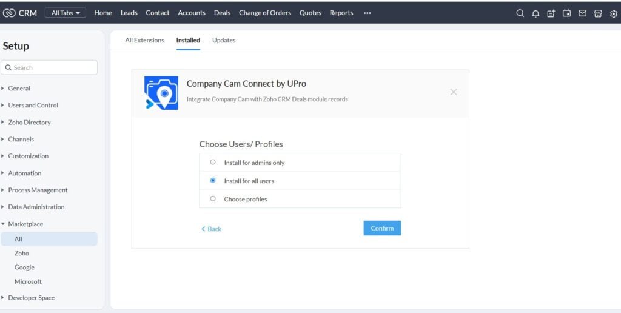Click the Back link
Viewport: 621px width, 313px height.
point(211,229)
